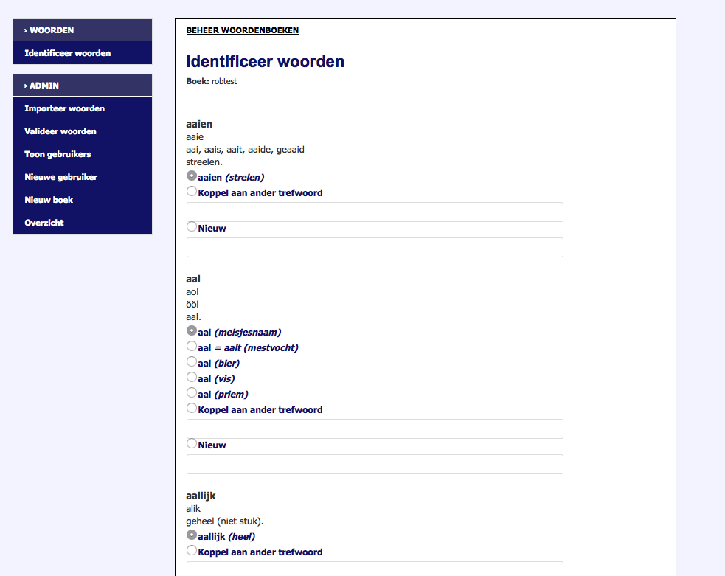
Task: Click the Woorden section header
Action: click(82, 30)
